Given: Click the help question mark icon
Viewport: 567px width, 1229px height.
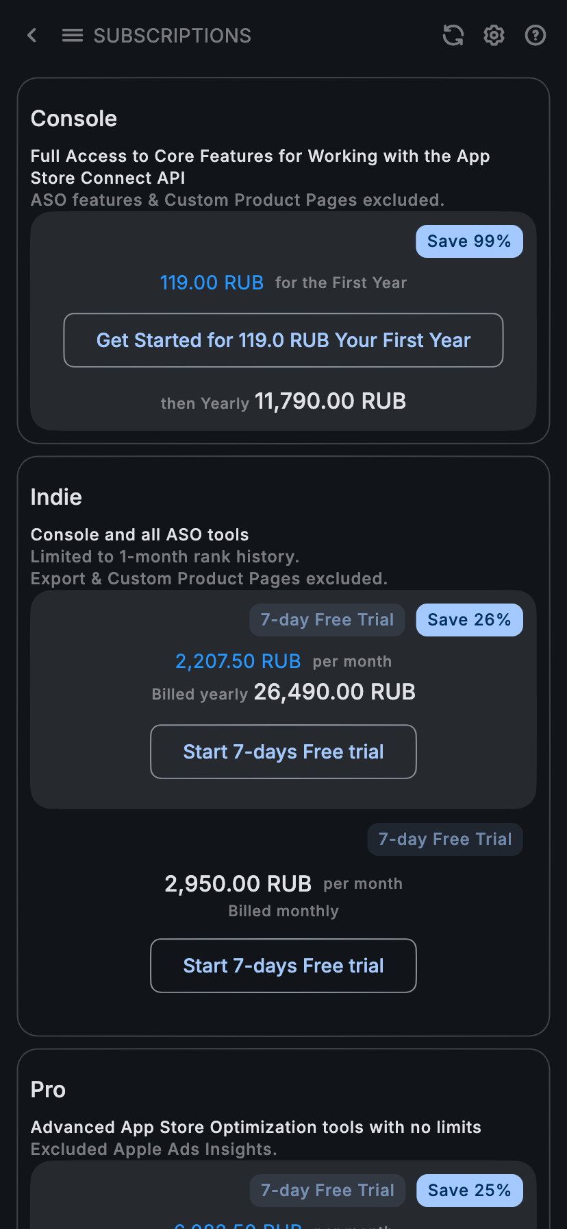Looking at the screenshot, I should (x=535, y=35).
